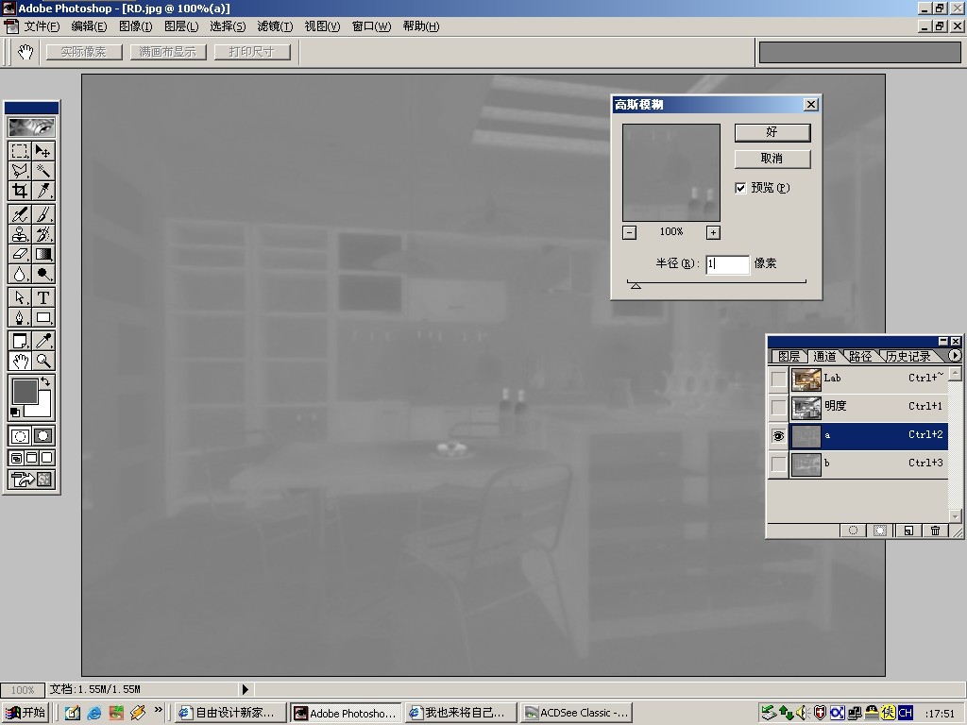Show the Lab channel visibility

click(778, 379)
